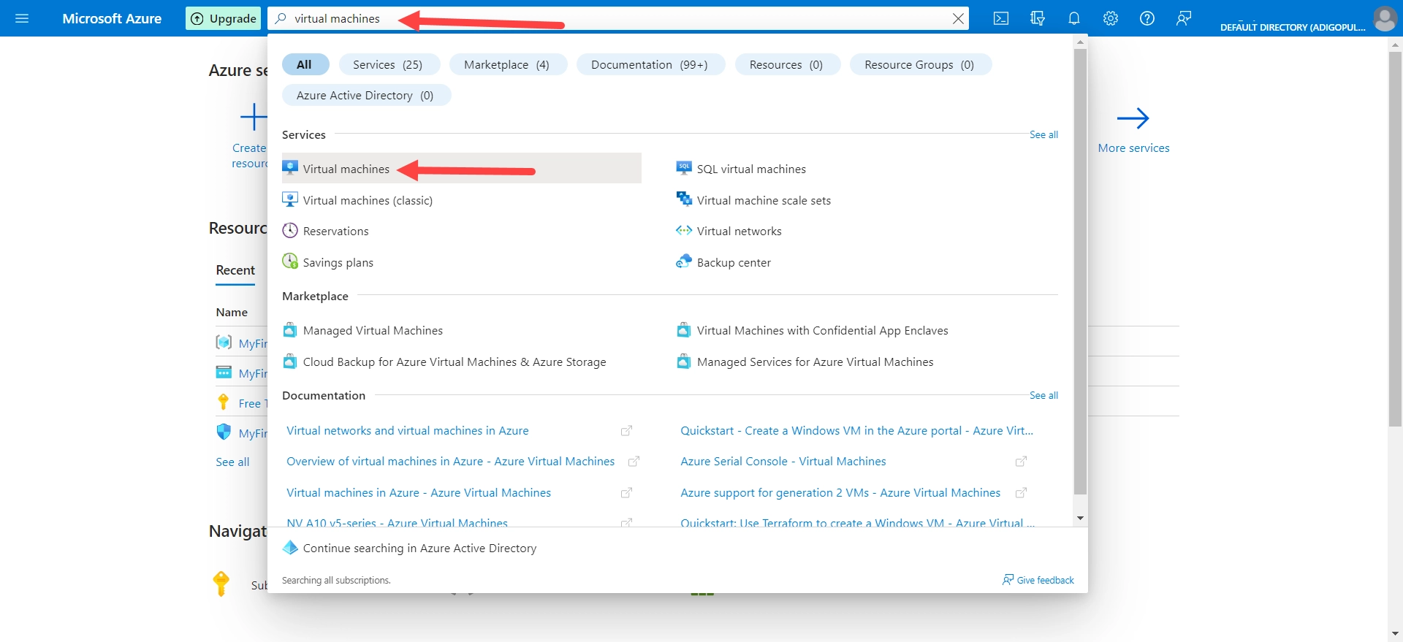See all Documentation results
This screenshot has height=642, width=1403.
(1043, 395)
